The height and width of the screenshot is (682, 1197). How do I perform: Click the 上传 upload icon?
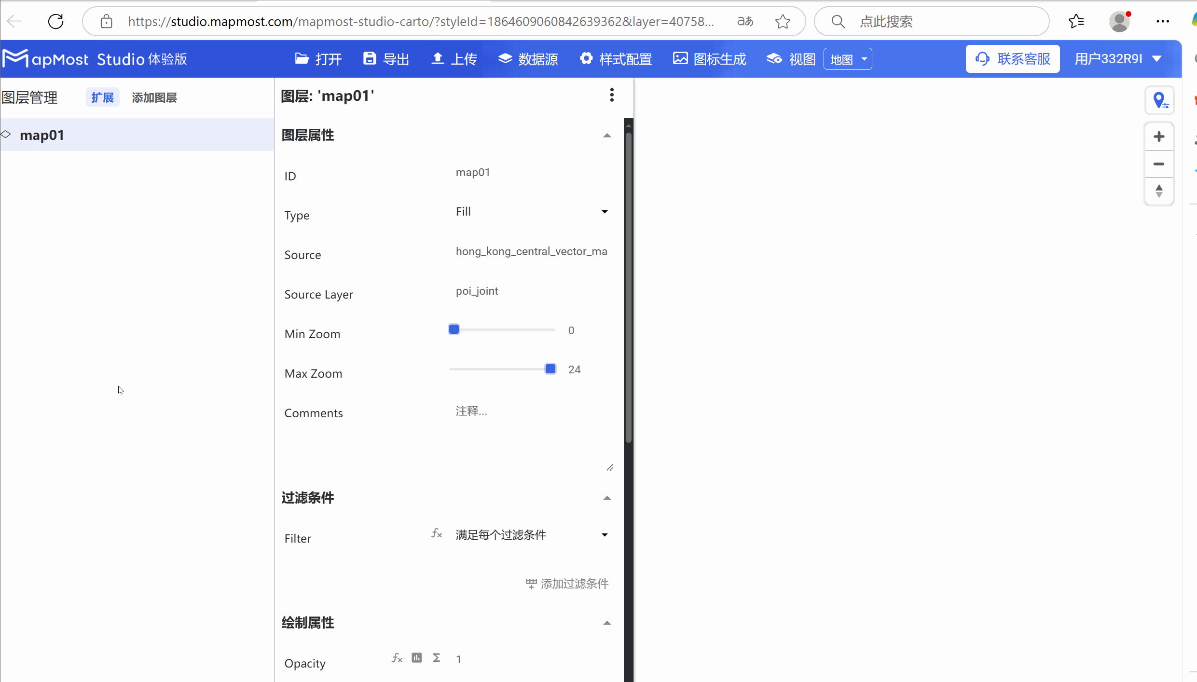(437, 58)
